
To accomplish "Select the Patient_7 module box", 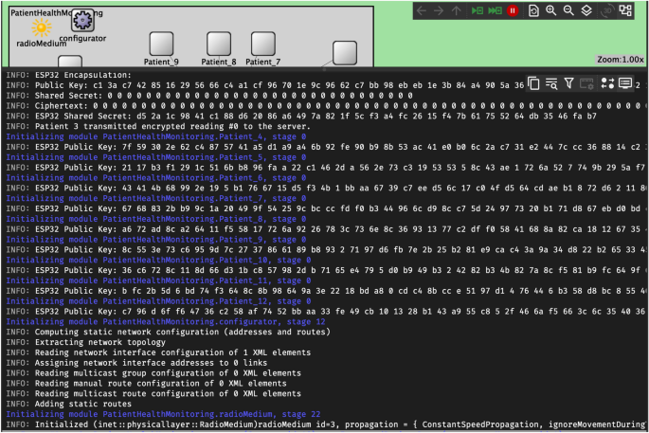I will pyautogui.click(x=262, y=44).
